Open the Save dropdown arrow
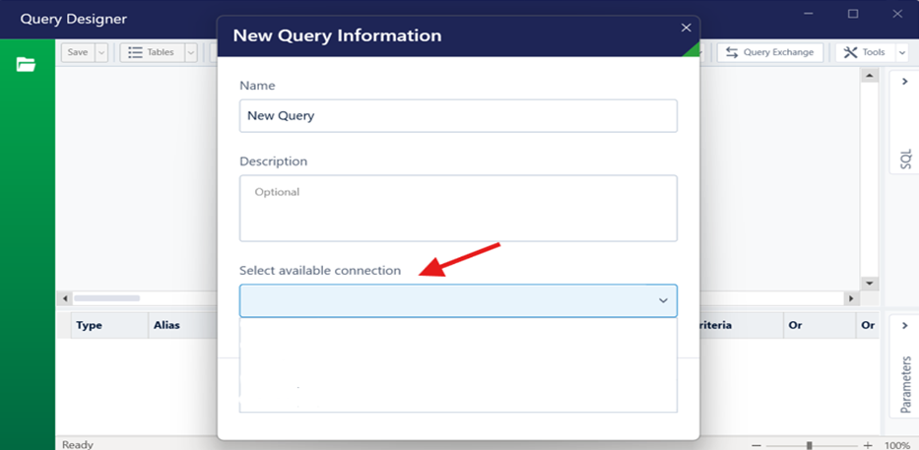Viewport: 919px width, 450px height. pyautogui.click(x=101, y=52)
